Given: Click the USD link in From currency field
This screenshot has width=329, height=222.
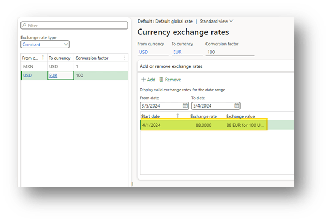Looking at the screenshot, I should 142,52.
